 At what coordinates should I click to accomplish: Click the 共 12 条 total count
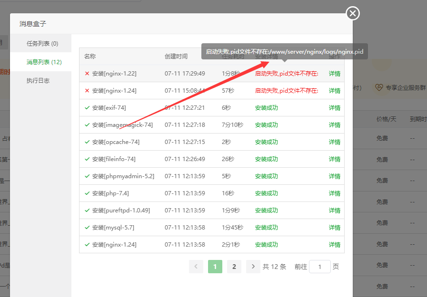pyautogui.click(x=274, y=267)
